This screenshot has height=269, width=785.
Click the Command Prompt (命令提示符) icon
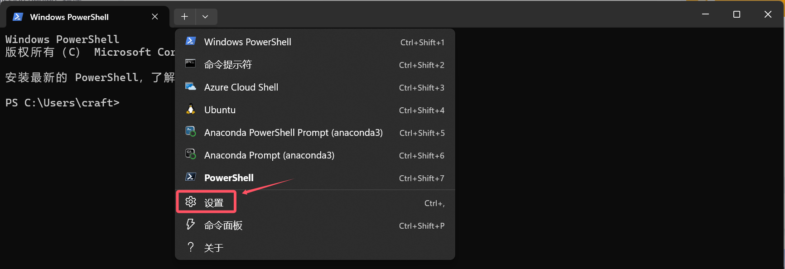pos(191,63)
